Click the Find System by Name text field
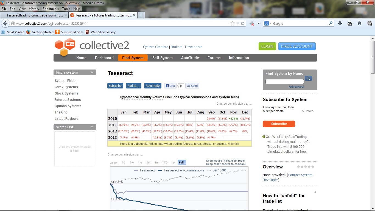The width and height of the screenshot is (375, 211). [285, 82]
